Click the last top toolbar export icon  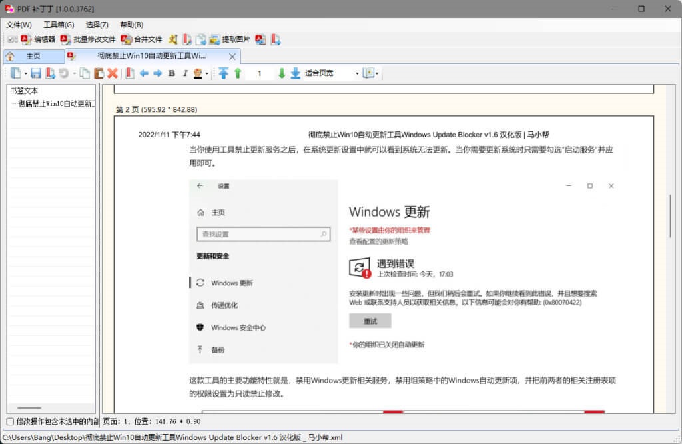(276, 39)
